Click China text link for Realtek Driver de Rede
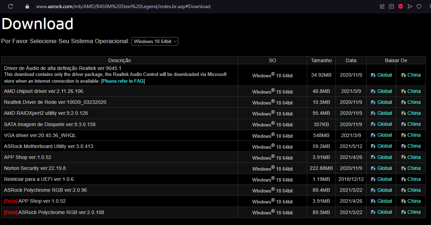 coord(414,102)
